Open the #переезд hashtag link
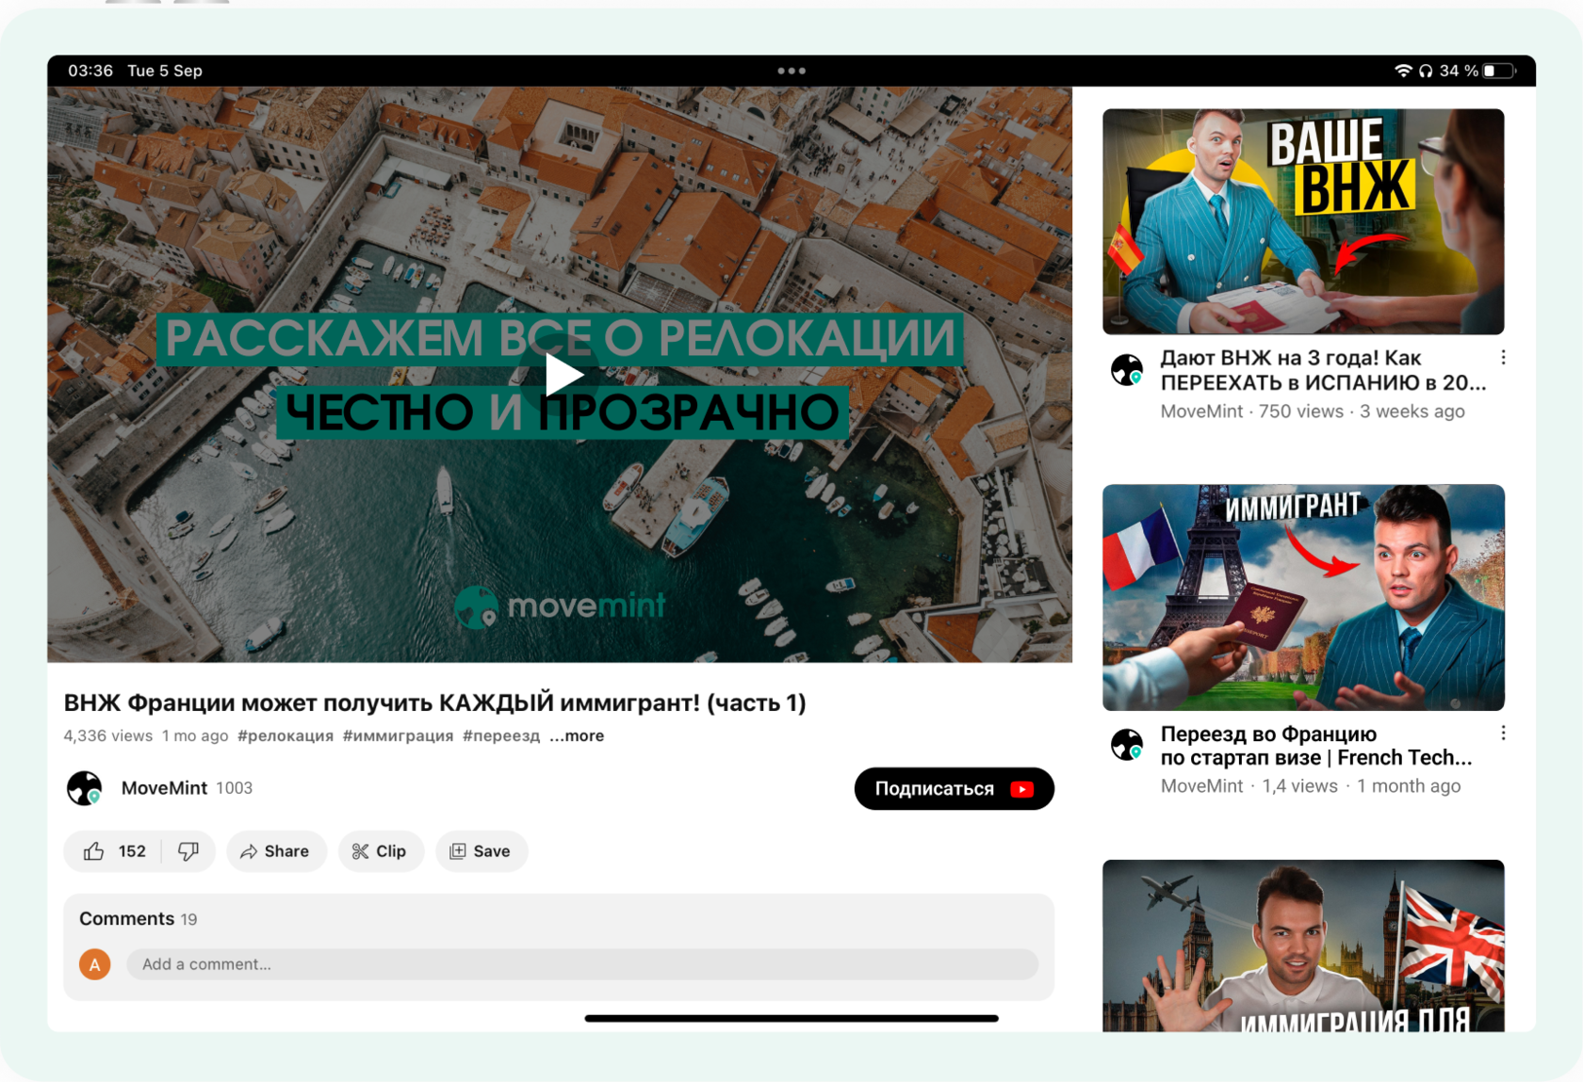 tap(501, 735)
